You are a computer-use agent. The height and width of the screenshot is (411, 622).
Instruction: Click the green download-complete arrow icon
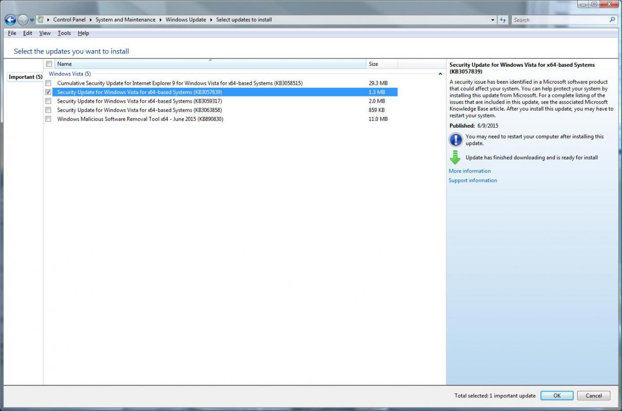click(x=455, y=157)
